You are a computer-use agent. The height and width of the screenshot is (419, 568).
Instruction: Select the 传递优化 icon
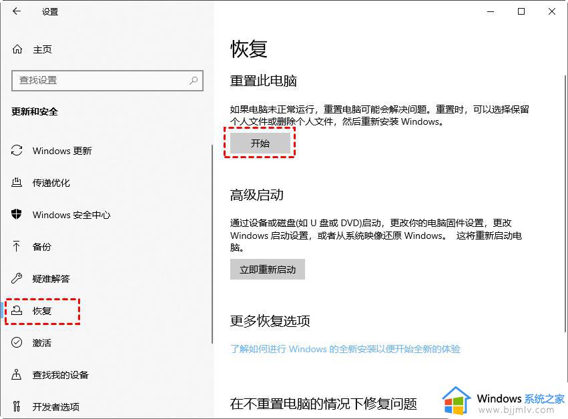tap(17, 182)
